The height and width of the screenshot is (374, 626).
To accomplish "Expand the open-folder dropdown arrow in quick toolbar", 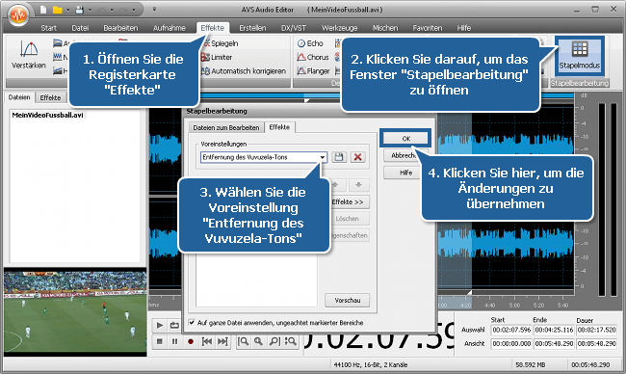I will 67,10.
